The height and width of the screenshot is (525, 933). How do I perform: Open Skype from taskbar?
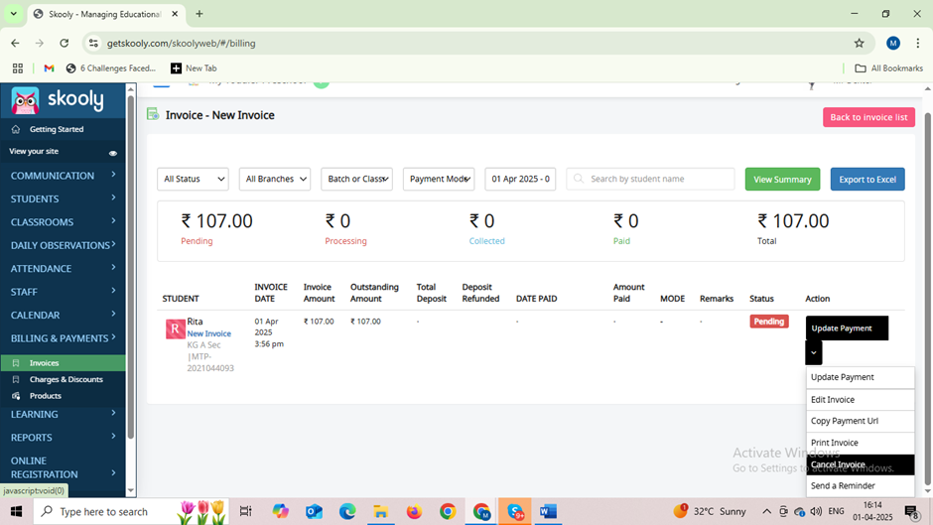coord(515,511)
